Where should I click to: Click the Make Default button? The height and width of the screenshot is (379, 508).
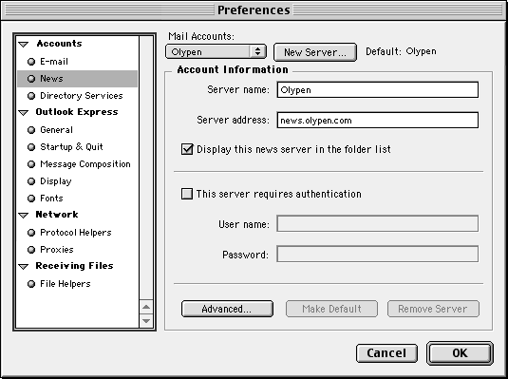click(331, 309)
